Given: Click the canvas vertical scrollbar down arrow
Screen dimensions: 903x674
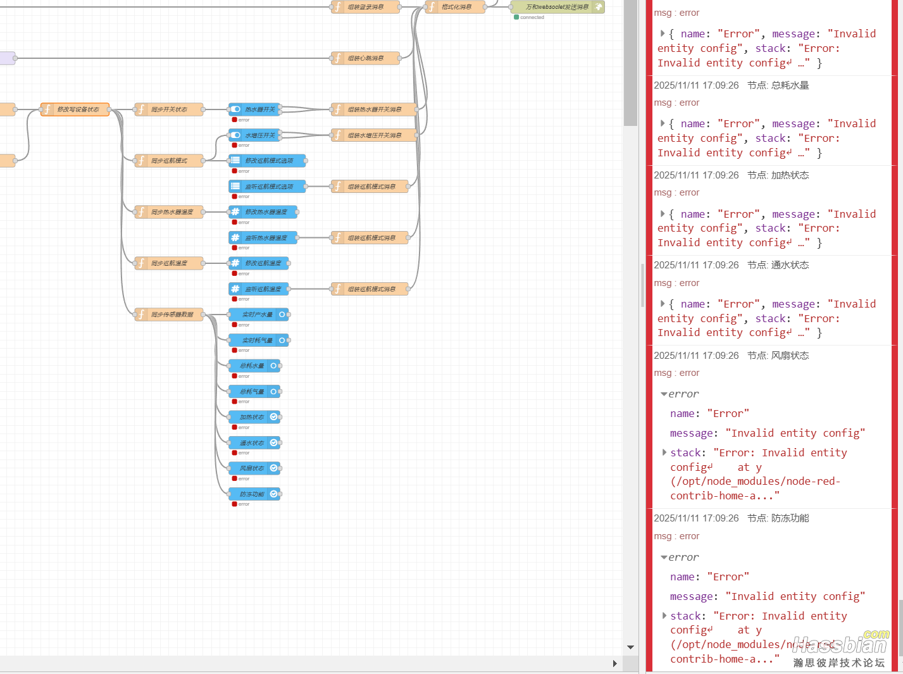Looking at the screenshot, I should coord(630,647).
